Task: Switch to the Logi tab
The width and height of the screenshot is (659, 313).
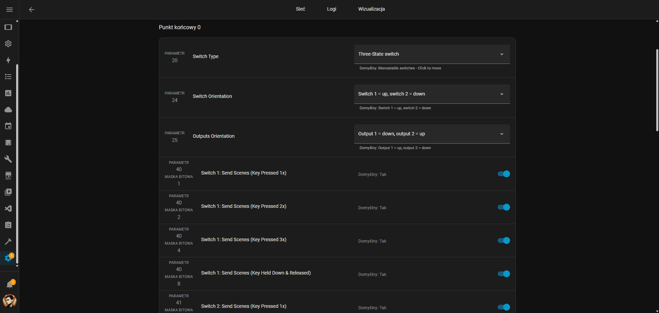Action: coord(331,9)
